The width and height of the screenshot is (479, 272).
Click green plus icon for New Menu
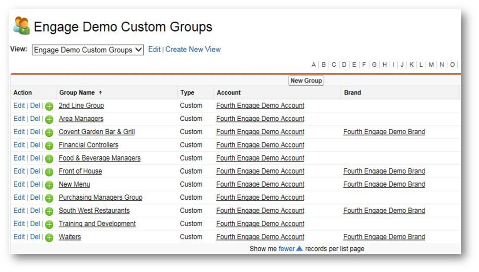pos(49,185)
